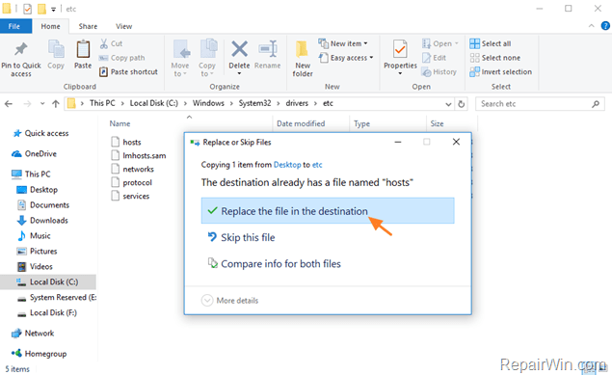Click Paste shortcut in ribbon
Image resolution: width=612 pixels, height=375 pixels.
click(x=128, y=71)
